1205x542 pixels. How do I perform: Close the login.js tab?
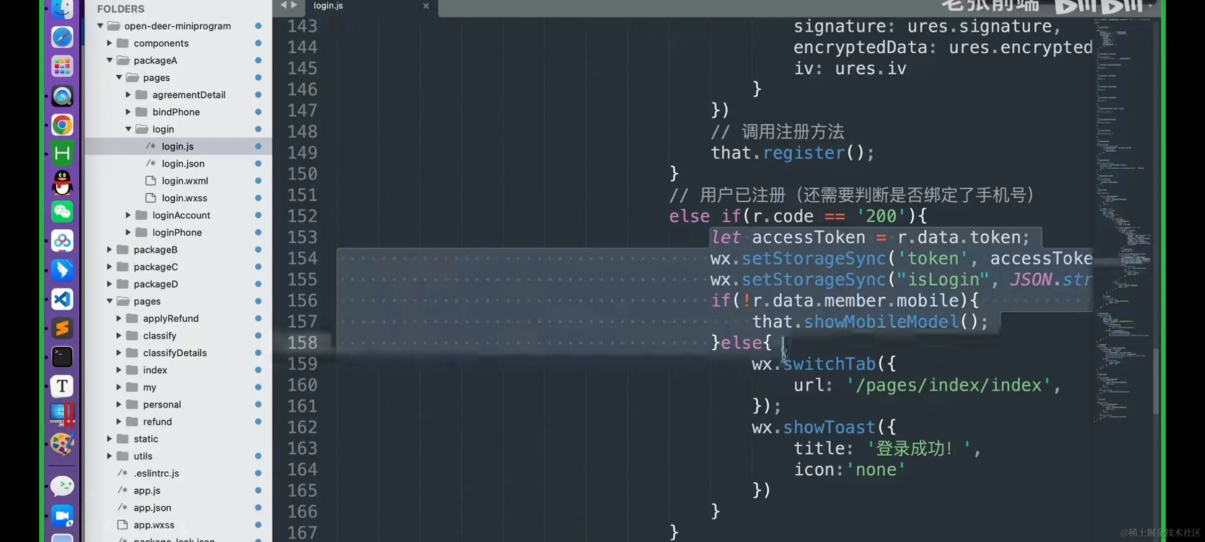[426, 6]
